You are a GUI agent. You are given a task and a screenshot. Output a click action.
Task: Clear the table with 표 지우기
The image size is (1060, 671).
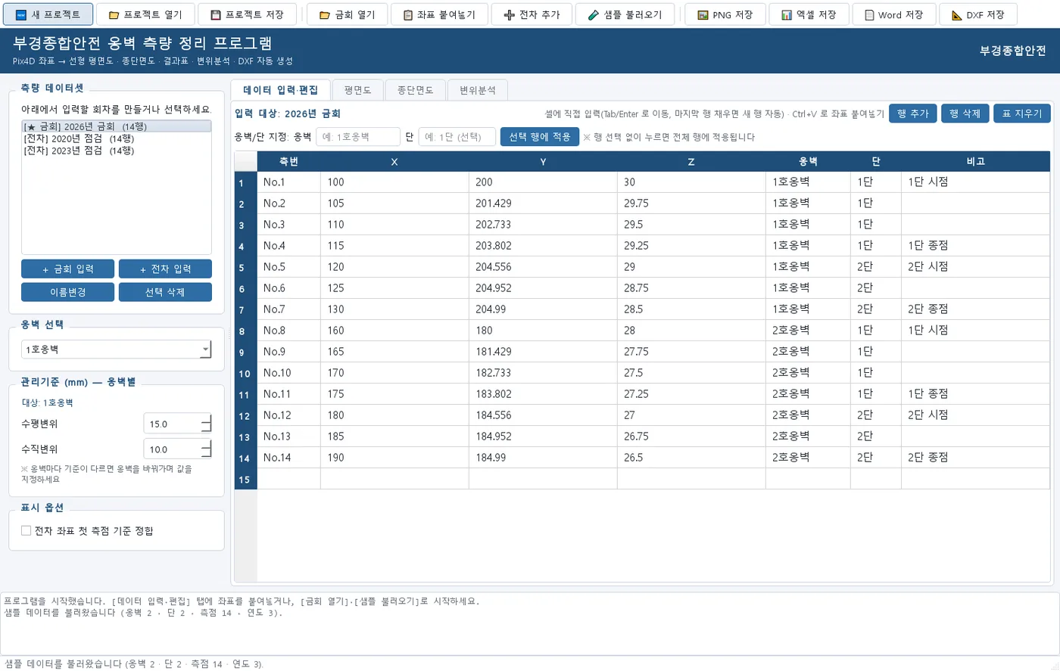click(1022, 113)
